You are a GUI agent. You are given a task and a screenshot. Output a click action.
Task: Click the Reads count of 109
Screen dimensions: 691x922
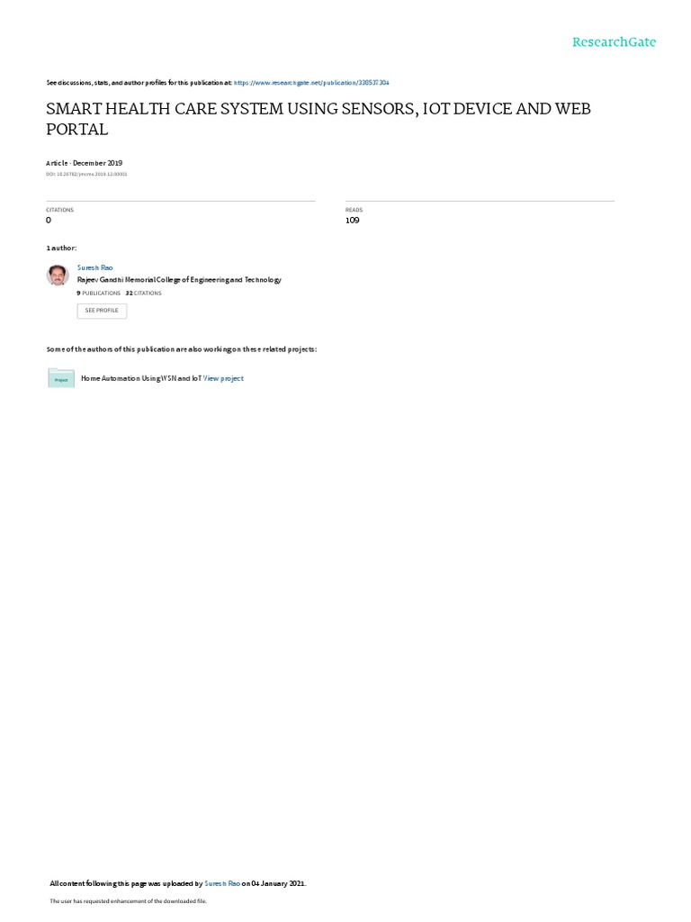pyautogui.click(x=353, y=220)
